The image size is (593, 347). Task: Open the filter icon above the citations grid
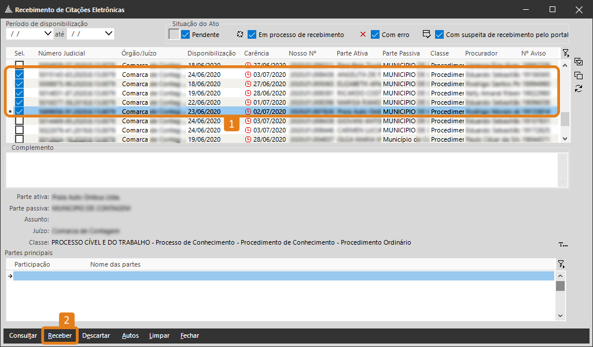point(565,53)
